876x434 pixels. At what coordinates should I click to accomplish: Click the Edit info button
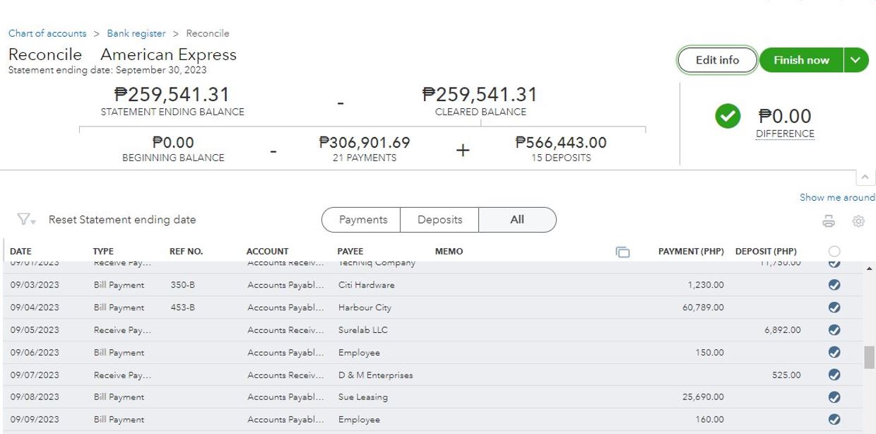717,60
